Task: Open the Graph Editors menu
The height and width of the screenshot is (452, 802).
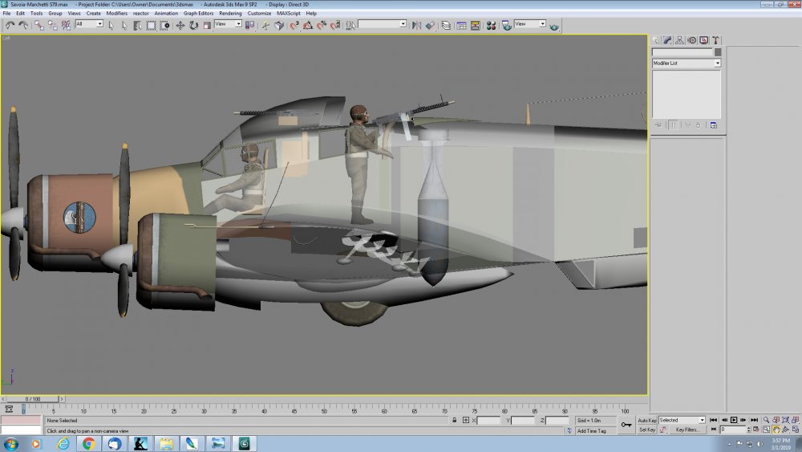Action: click(x=198, y=14)
